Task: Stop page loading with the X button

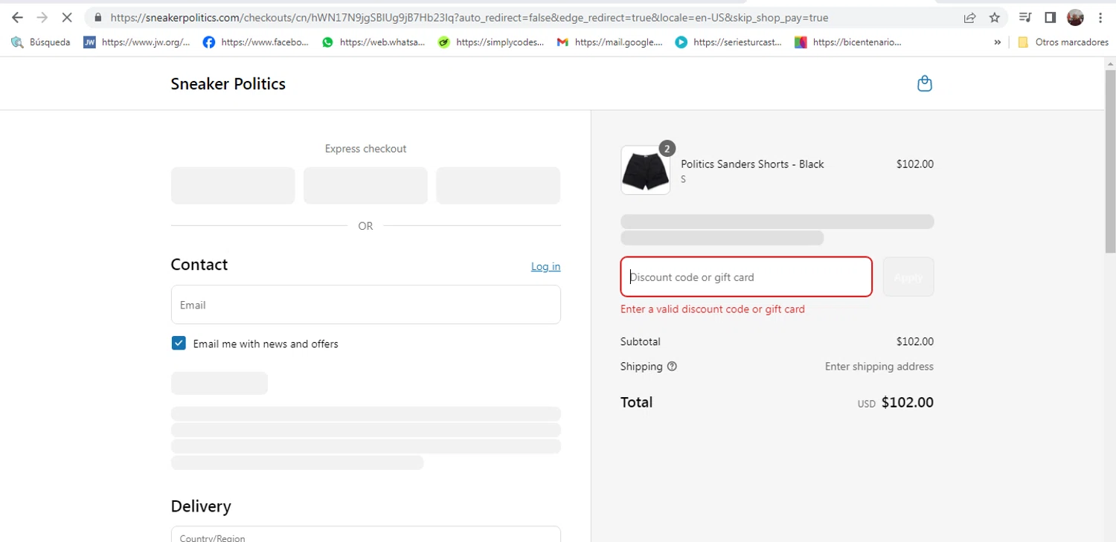Action: [x=66, y=17]
